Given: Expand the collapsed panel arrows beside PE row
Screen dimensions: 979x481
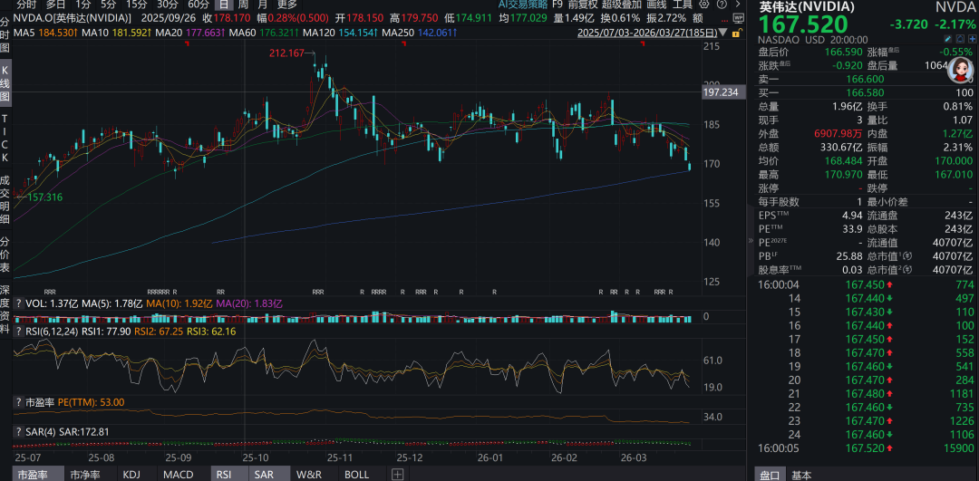Looking at the screenshot, I should coord(751,243).
